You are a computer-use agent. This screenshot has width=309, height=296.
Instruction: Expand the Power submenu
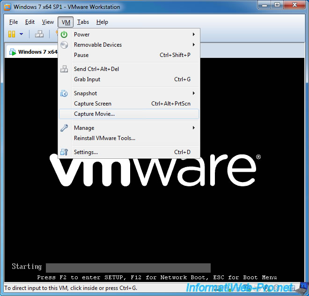click(x=193, y=35)
